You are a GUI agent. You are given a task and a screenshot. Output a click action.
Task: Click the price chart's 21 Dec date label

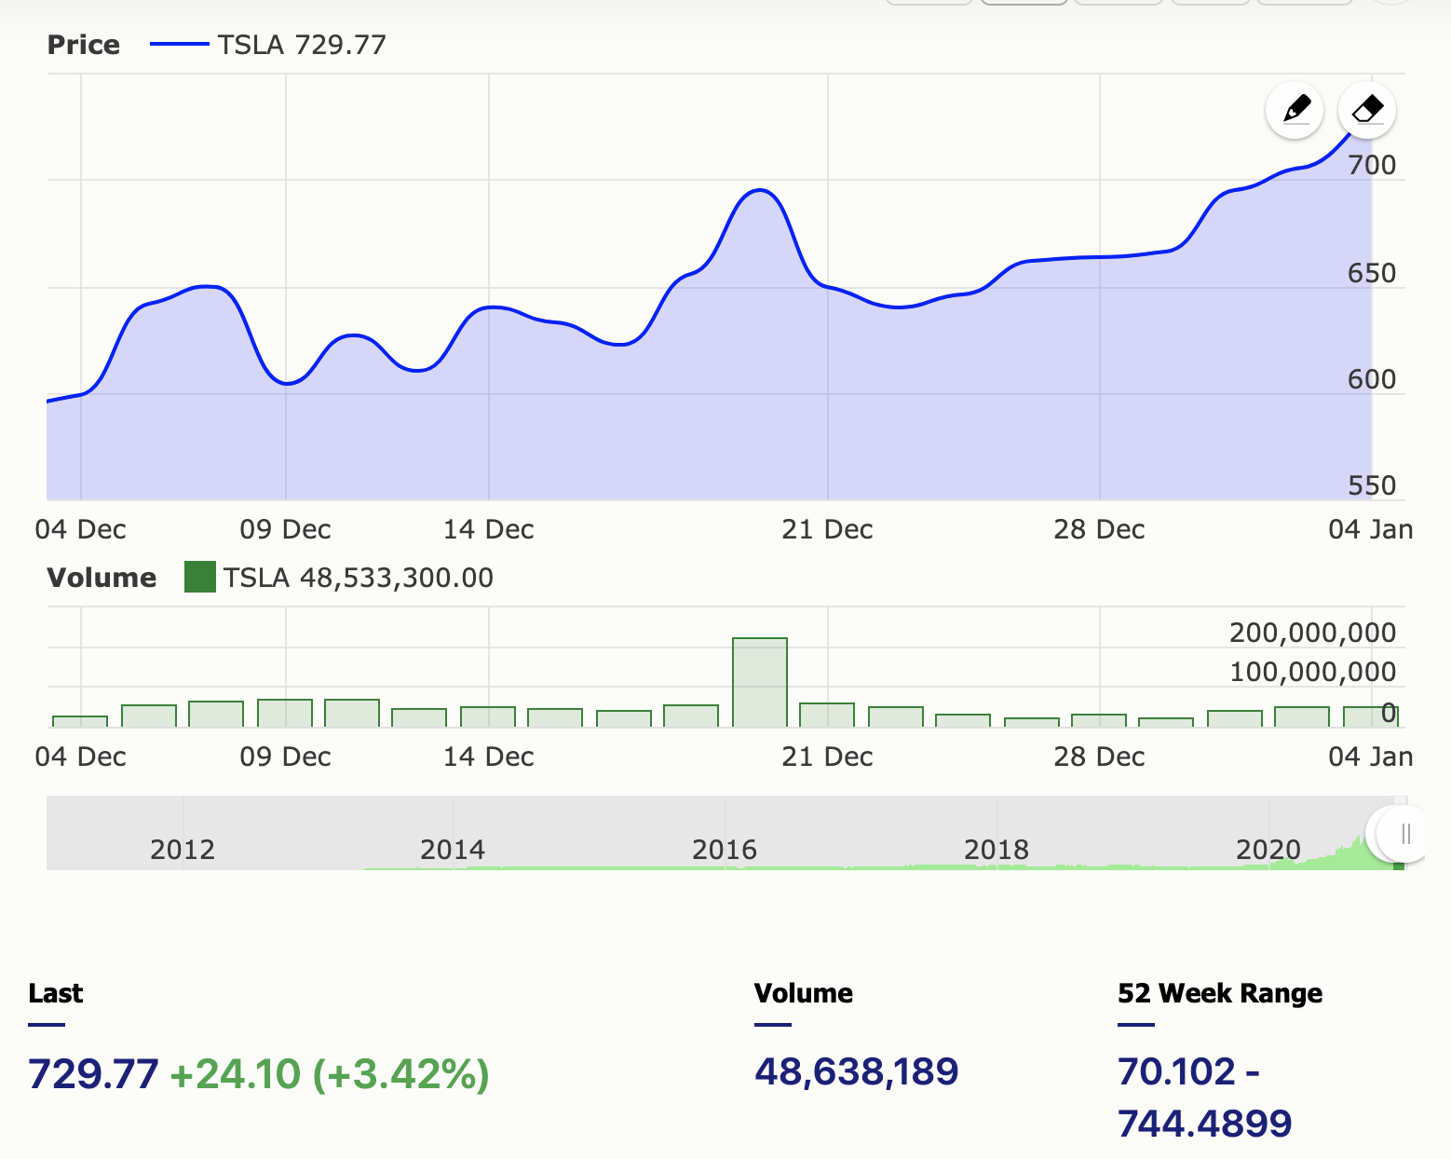coord(827,529)
